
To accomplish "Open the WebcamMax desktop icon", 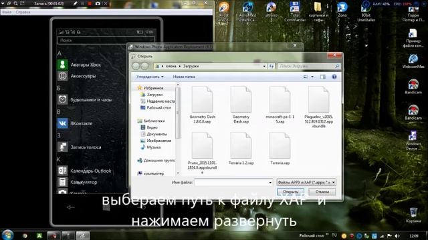I will click(413, 61).
